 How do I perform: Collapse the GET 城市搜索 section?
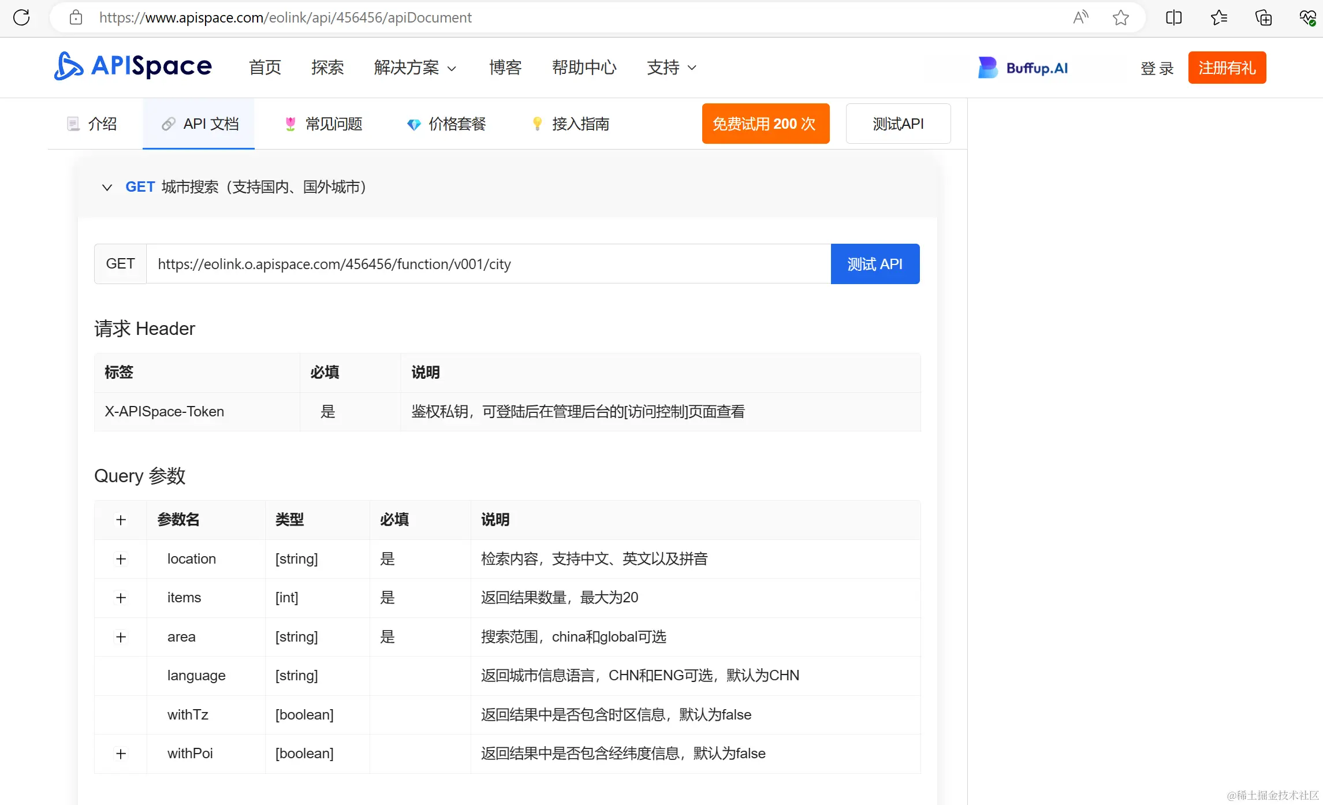point(107,187)
